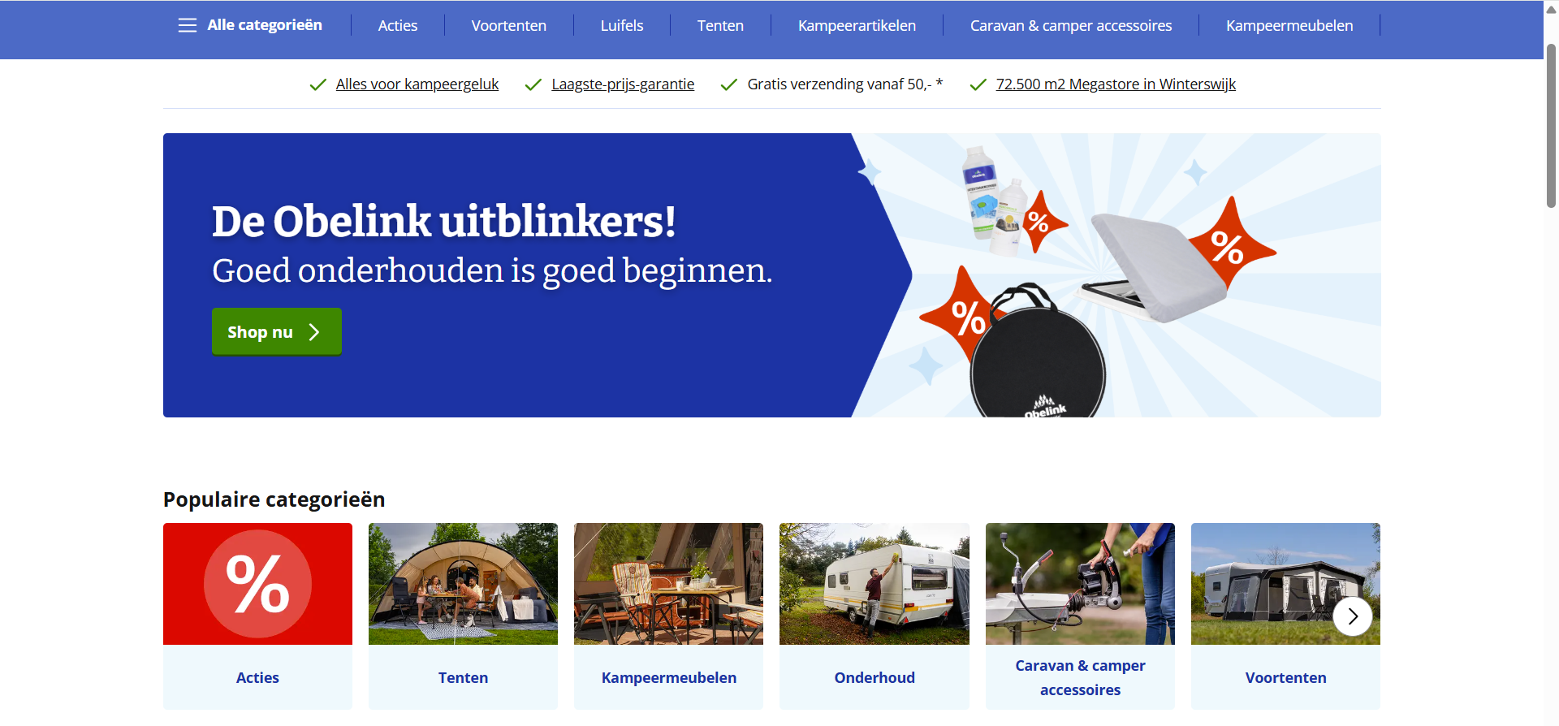Click the De Obelink uitblinkers! headline

[x=443, y=221]
